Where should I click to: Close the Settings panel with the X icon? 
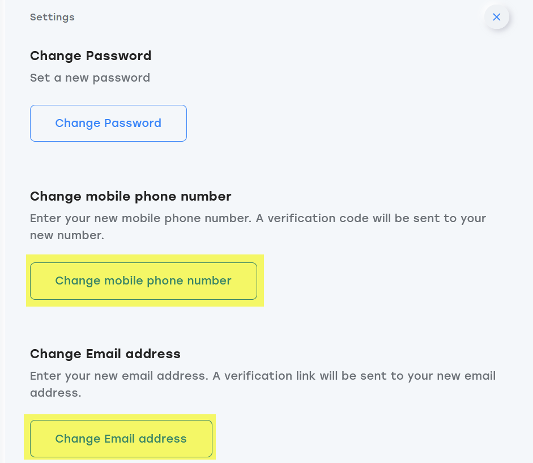click(x=497, y=17)
